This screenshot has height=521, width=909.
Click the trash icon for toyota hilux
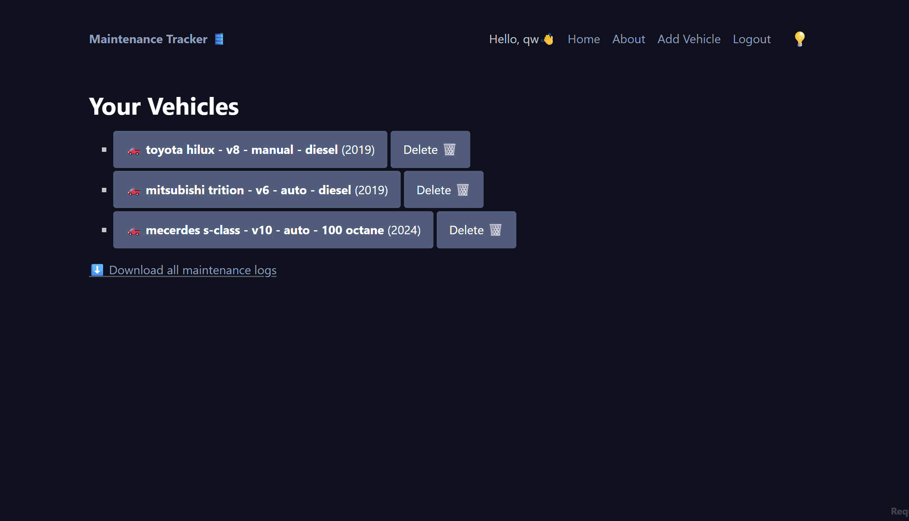(450, 150)
